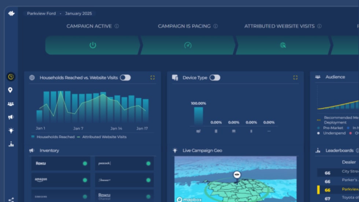Click the Audience panel people icon

318,77
